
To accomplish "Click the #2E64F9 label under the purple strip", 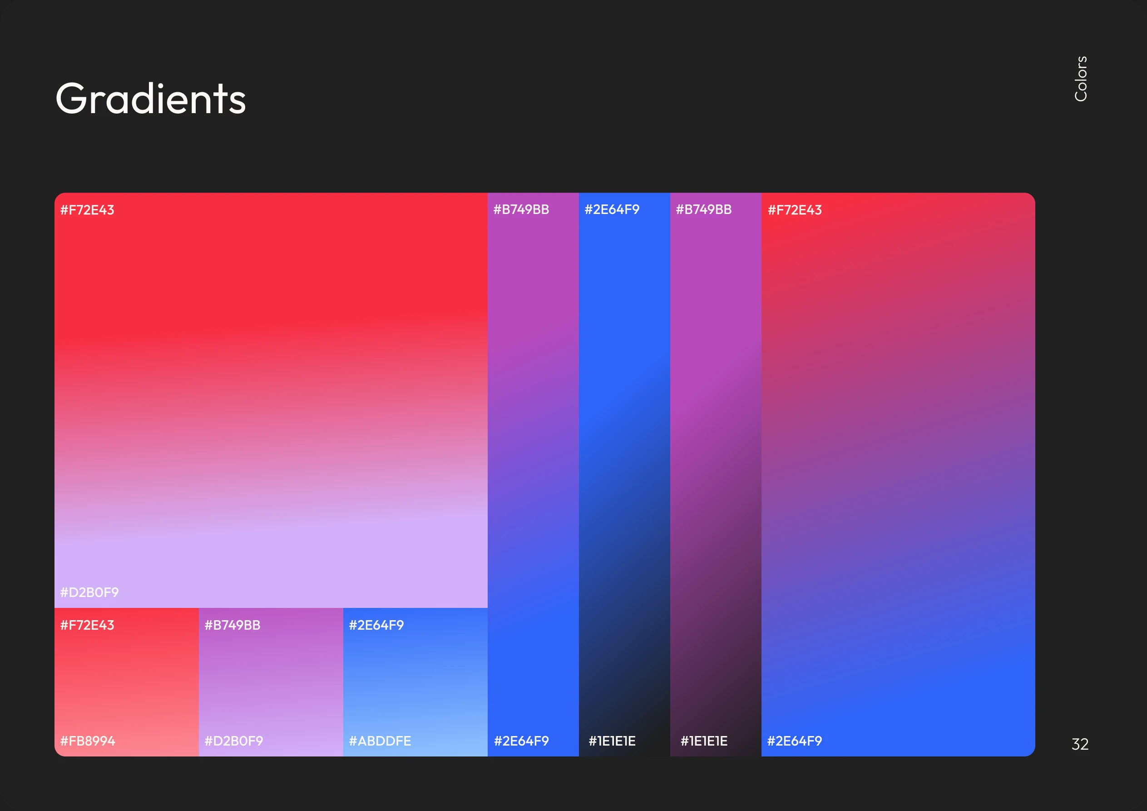I will [521, 741].
